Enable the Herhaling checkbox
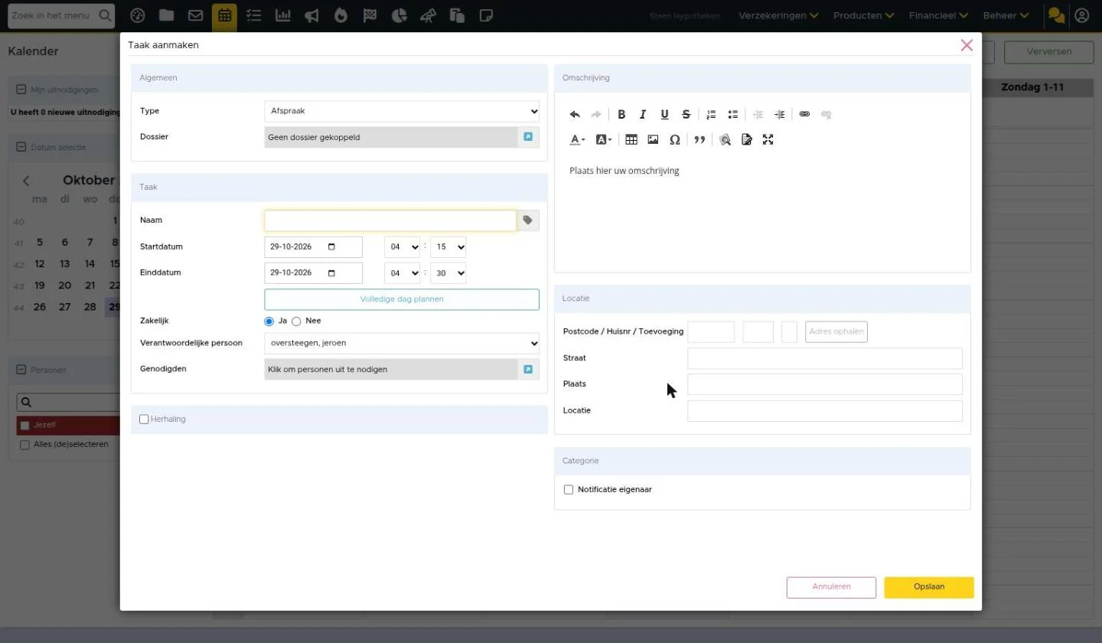Viewport: 1102px width, 643px height. 144,419
